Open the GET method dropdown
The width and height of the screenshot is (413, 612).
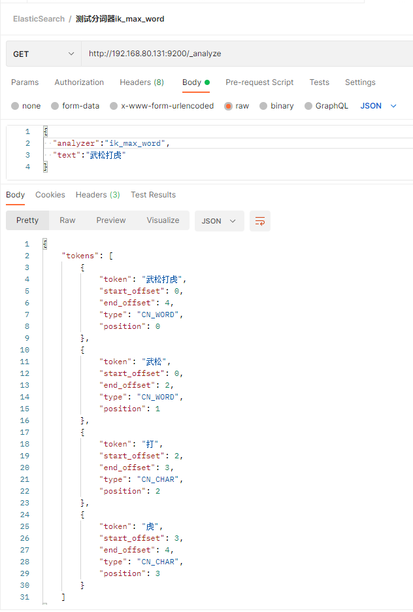pos(43,54)
